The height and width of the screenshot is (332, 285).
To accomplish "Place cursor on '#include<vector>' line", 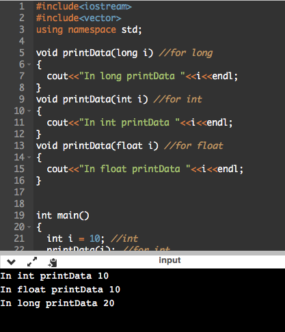I will (x=79, y=18).
